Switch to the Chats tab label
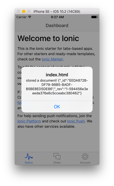This screenshot has width=114, height=186. (x=57, y=162)
